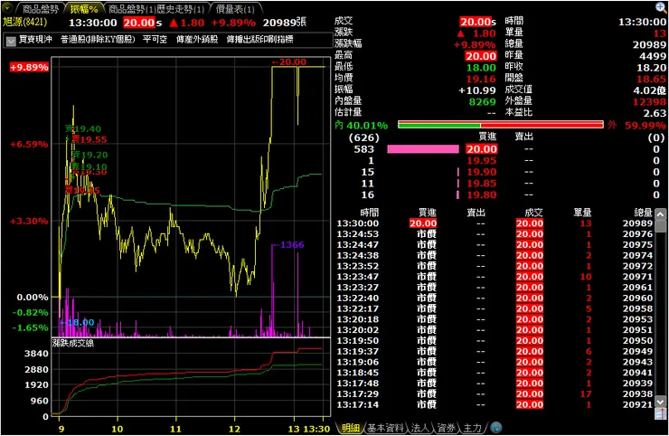Click the 本益比 2.63 value
The image size is (669, 436).
(655, 113)
